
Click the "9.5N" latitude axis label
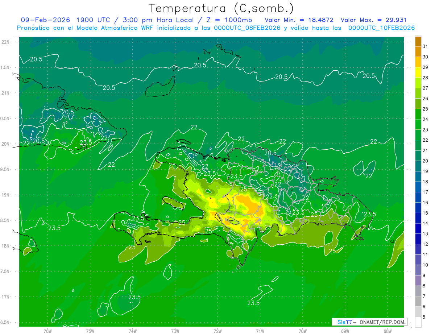5,169
